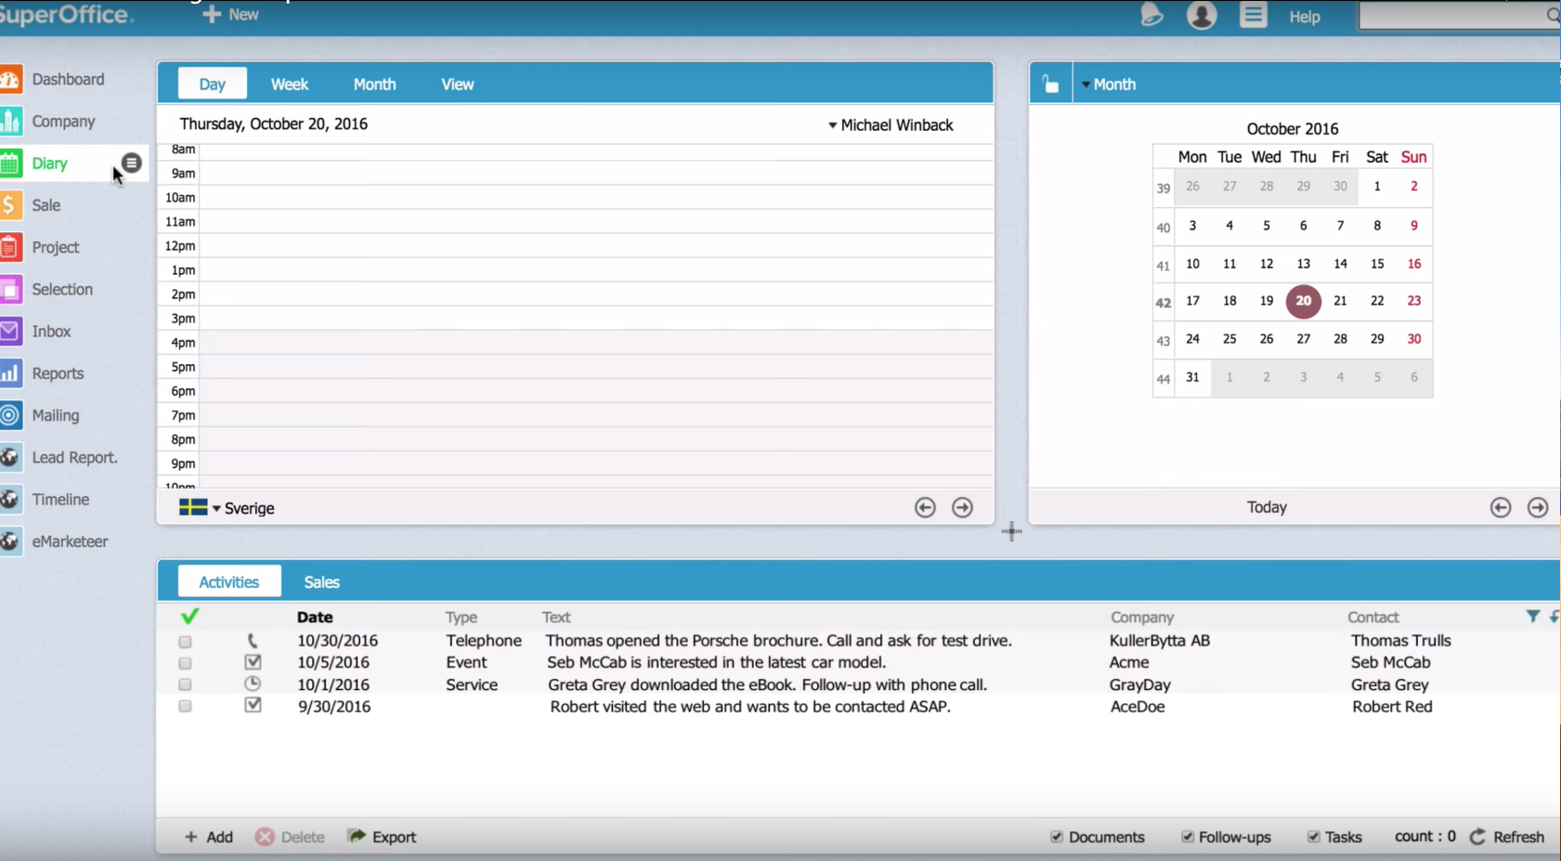Viewport: 1561px width, 861px height.
Task: Click the notifications bell icon in top bar
Action: tap(1151, 15)
